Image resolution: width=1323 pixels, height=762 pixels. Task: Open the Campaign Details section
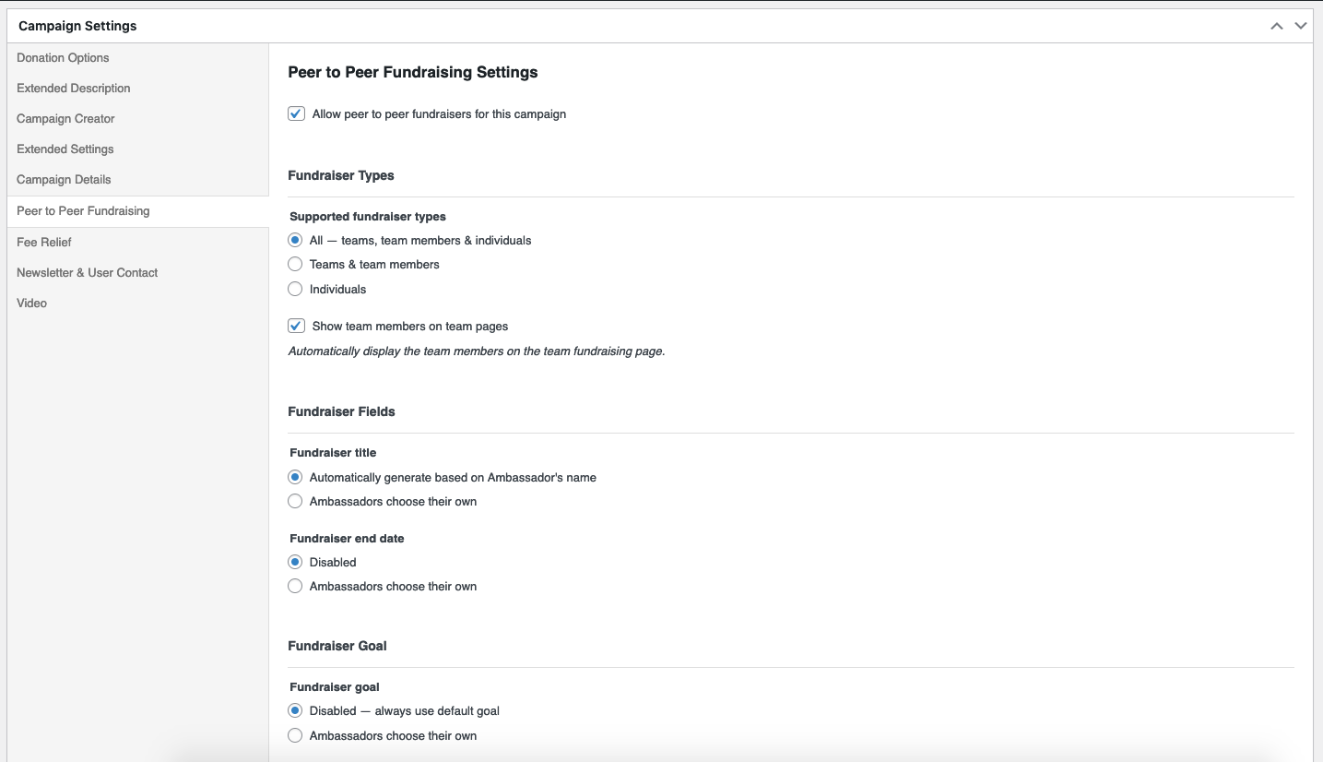[x=64, y=179]
